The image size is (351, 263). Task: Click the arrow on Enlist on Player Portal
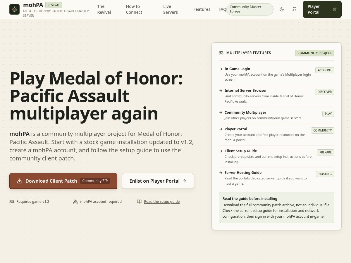click(x=184, y=181)
